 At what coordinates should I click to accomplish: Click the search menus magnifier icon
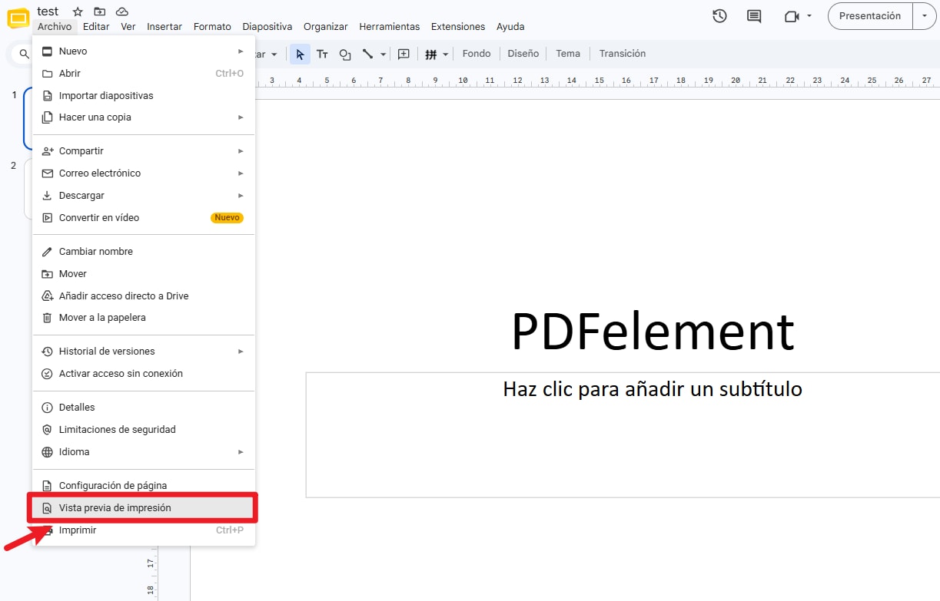pyautogui.click(x=24, y=54)
